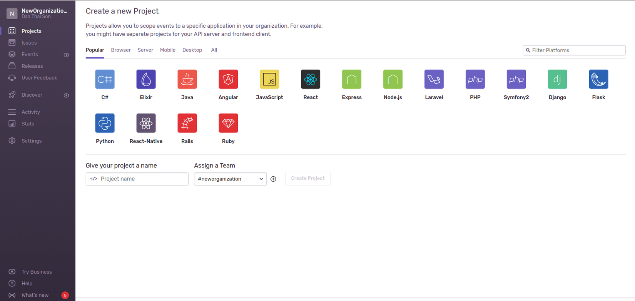Choose the JavaScript platform icon
Screen dimensions: 635x301
tap(269, 79)
